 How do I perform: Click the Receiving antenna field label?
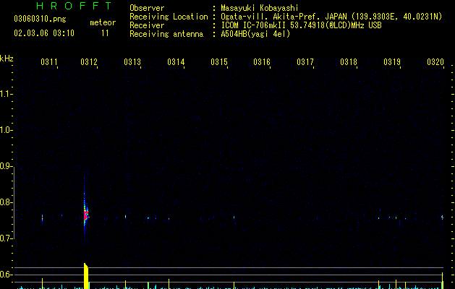click(x=166, y=34)
